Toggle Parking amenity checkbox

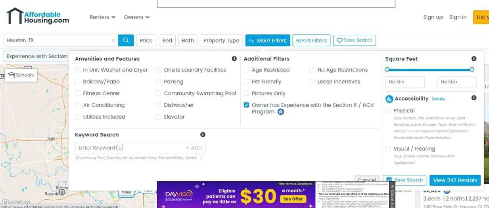pos(159,81)
